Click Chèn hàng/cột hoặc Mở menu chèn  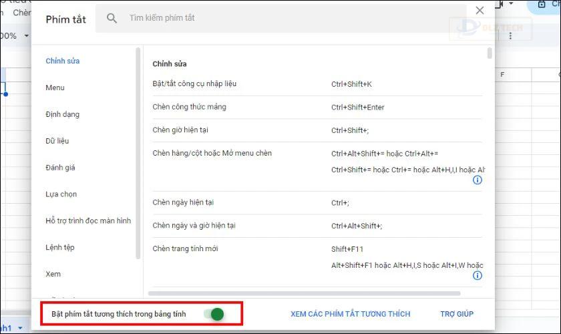coord(212,153)
